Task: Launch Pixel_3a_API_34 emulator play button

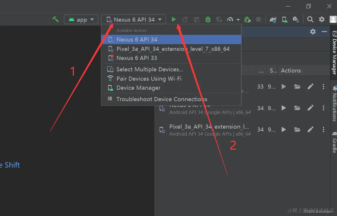Action: (284, 129)
